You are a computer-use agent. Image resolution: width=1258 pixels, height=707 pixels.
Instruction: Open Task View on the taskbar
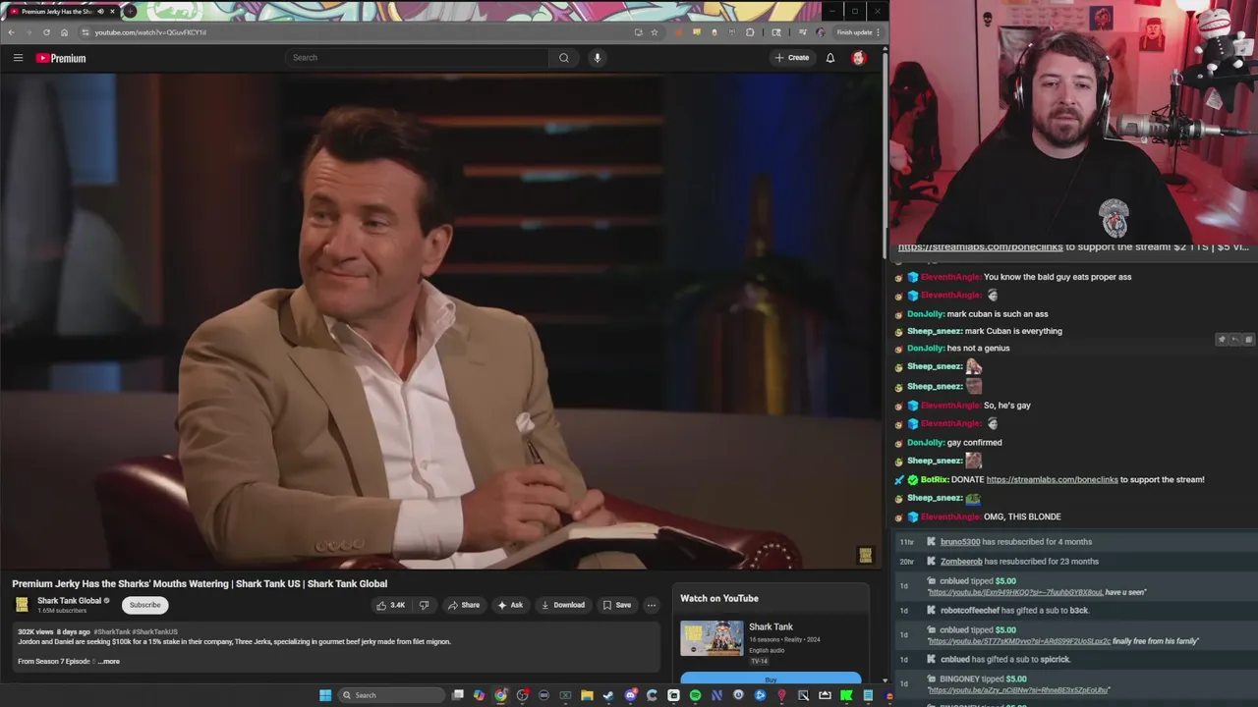click(458, 695)
